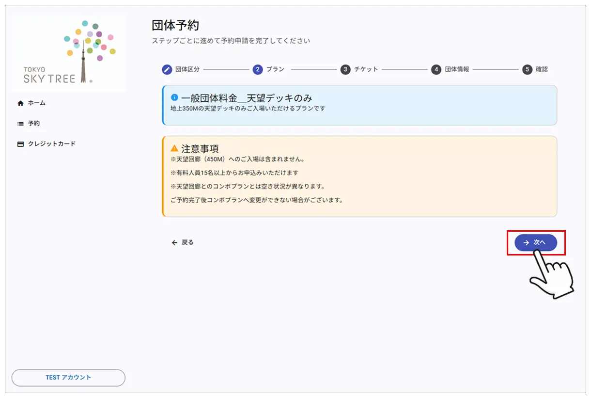Screen dimensions: 591x398
Task: Open the 予約 section from the sidebar
Action: click(35, 123)
